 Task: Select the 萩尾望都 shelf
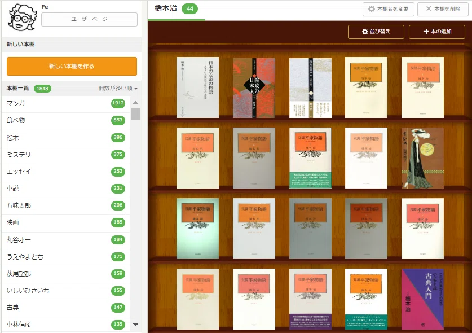65,274
